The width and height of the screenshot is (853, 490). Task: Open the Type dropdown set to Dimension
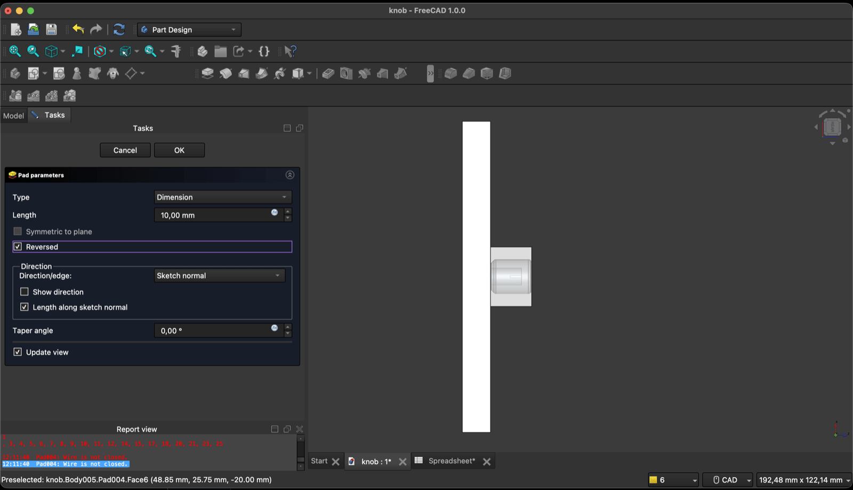(x=223, y=197)
